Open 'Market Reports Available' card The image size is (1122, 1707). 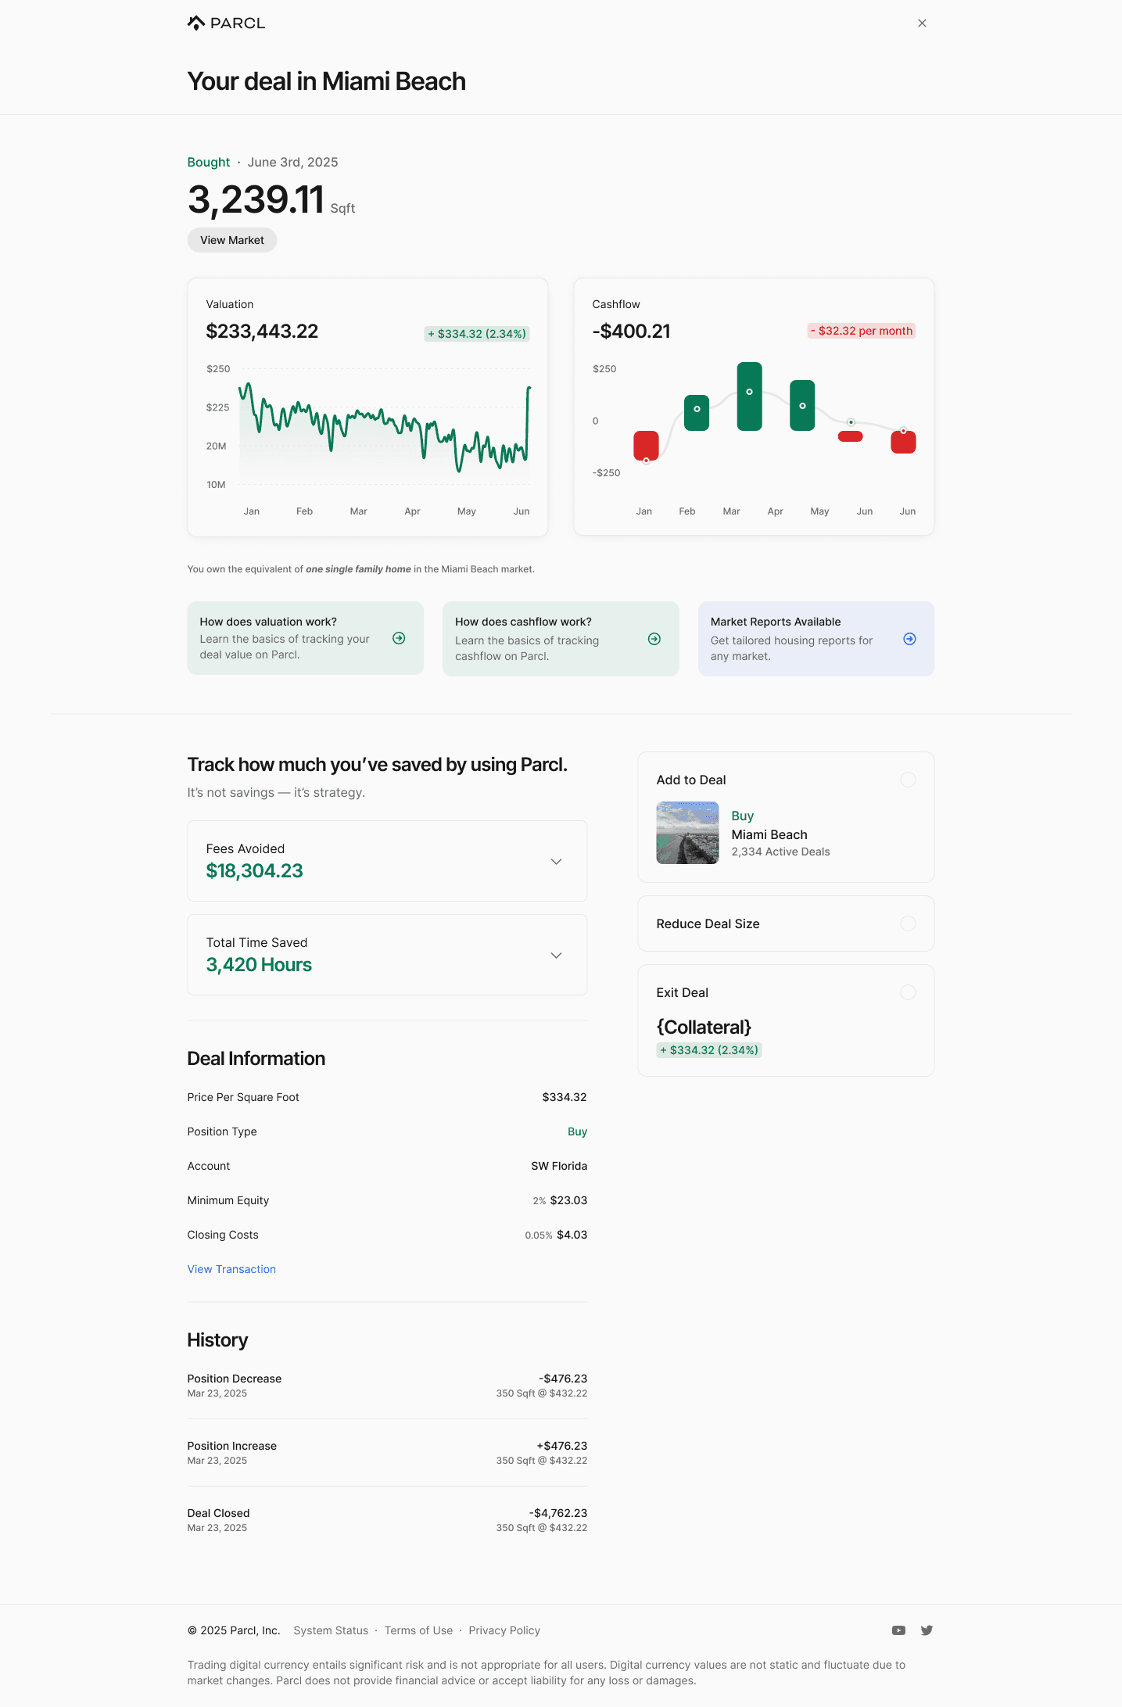(816, 639)
